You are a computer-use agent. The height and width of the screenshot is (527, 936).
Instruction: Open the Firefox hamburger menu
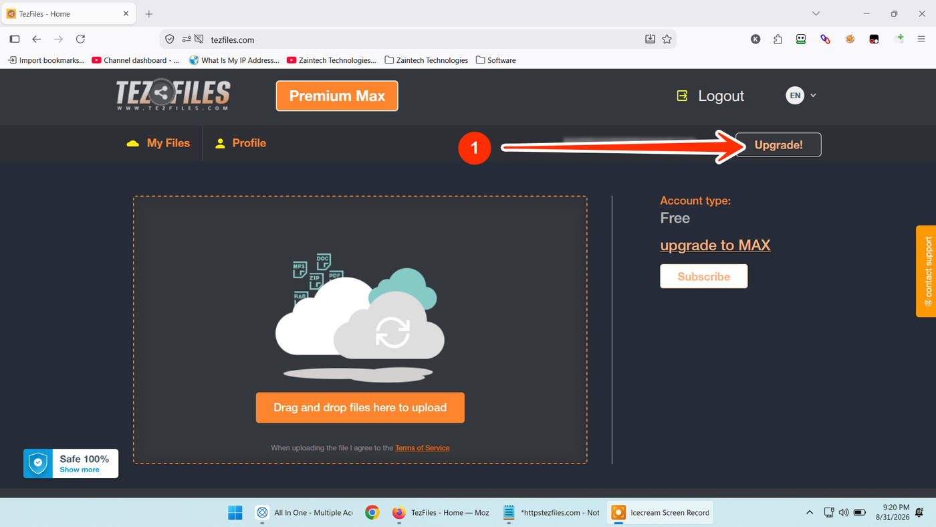tap(921, 39)
